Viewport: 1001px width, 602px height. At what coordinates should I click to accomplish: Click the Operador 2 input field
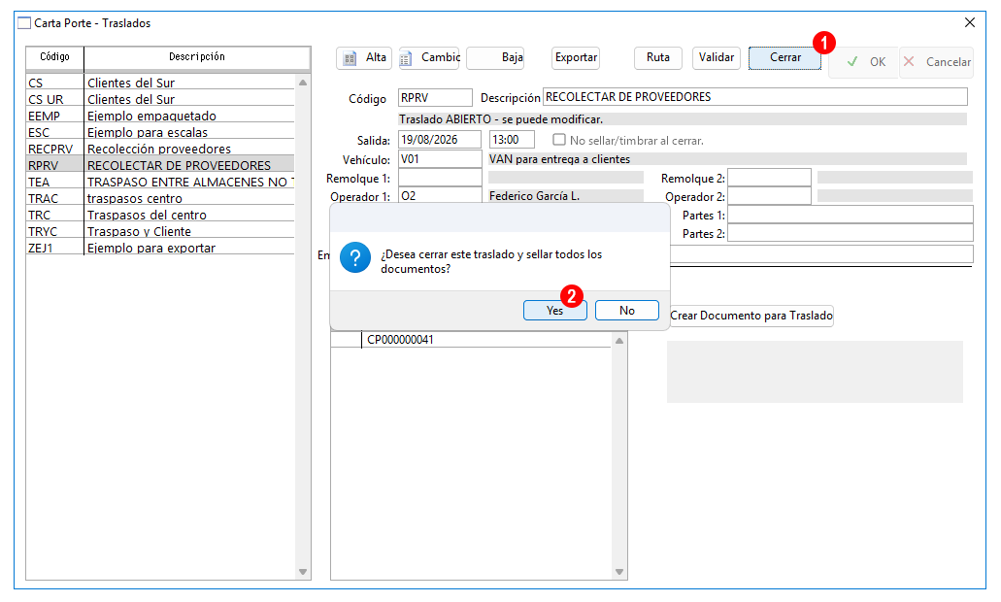[769, 196]
